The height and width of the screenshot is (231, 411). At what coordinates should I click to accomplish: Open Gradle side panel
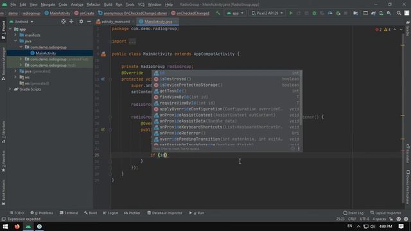(x=408, y=28)
